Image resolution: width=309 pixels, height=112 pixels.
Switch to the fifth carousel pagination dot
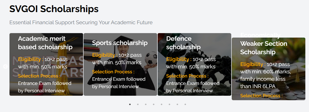(x=162, y=104)
